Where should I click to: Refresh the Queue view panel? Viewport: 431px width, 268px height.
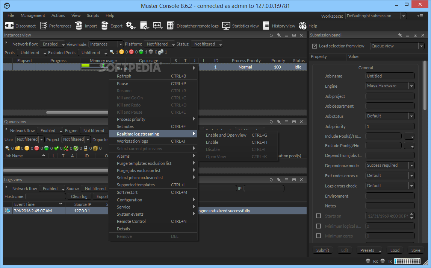(271, 122)
